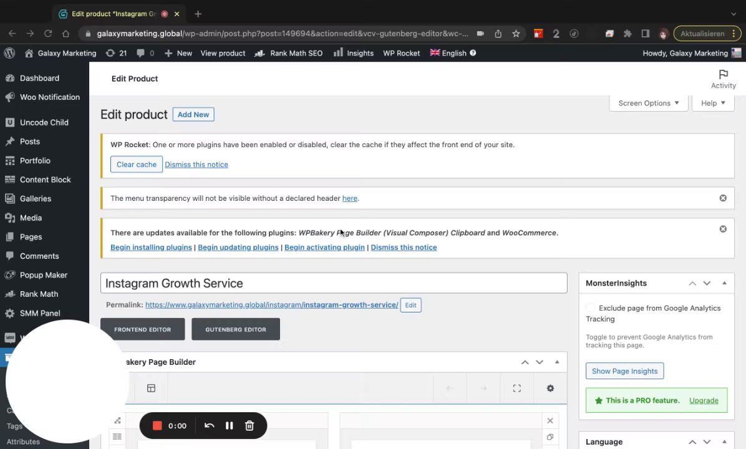Tick Exclude page from Google Analytics
This screenshot has width=746, height=449.
pyautogui.click(x=591, y=307)
